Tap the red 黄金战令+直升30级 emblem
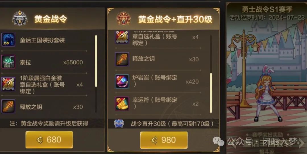The width and height of the screenshot is (307, 154). coord(123,18)
